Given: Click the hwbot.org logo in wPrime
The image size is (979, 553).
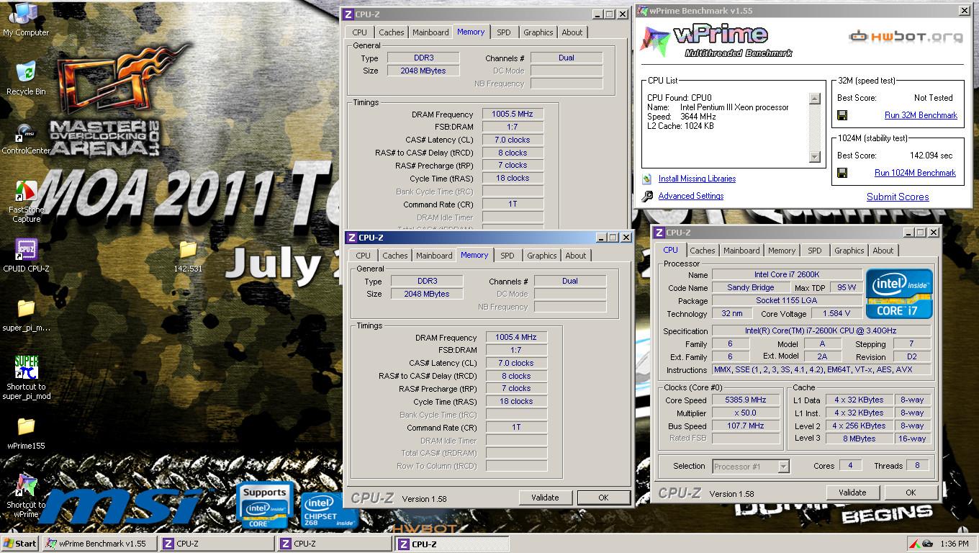Looking at the screenshot, I should pyautogui.click(x=906, y=37).
